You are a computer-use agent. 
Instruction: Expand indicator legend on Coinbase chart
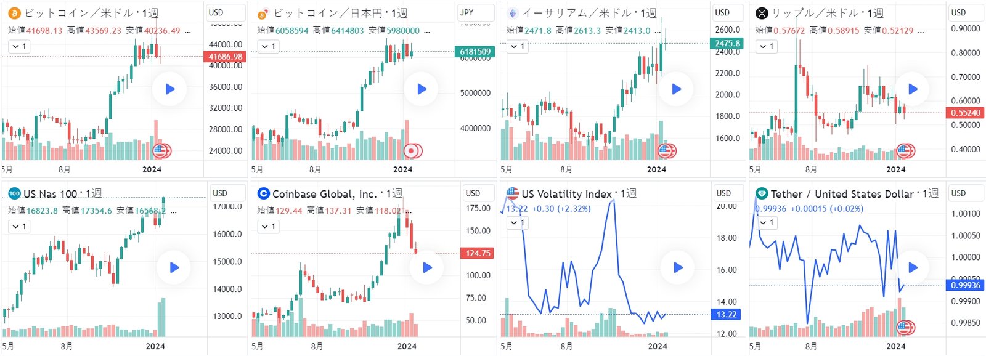(x=269, y=227)
